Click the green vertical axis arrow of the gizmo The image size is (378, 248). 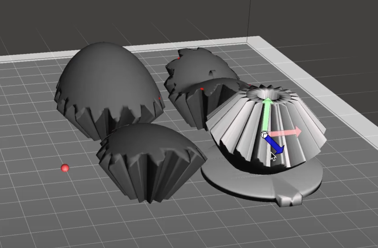pyautogui.click(x=267, y=114)
